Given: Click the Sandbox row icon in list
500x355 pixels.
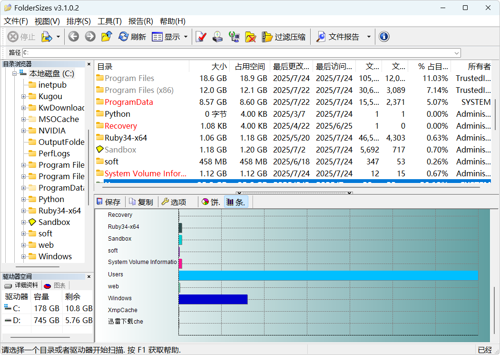Looking at the screenshot, I should tap(100, 149).
